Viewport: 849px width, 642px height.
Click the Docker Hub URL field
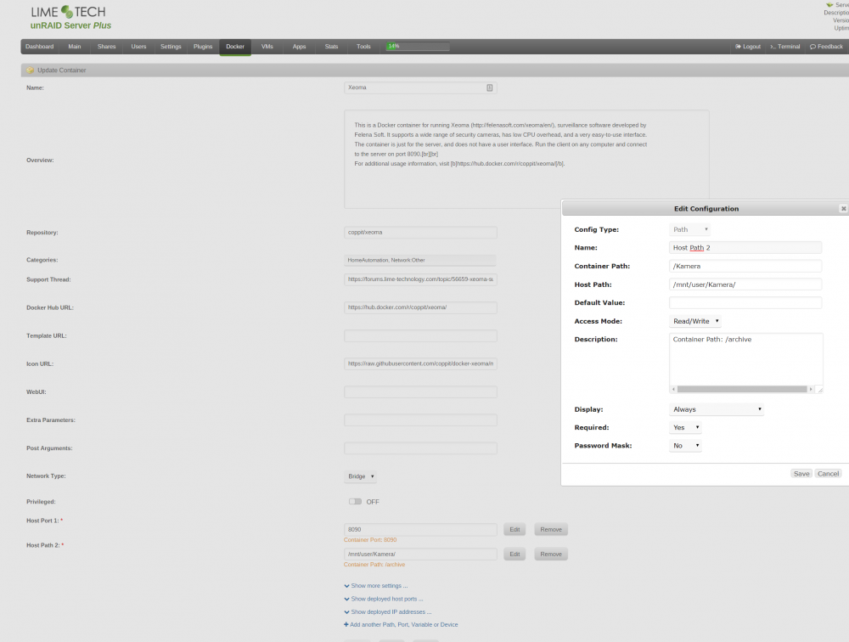(x=420, y=307)
